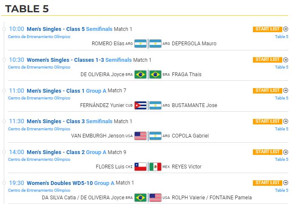The height and width of the screenshot is (204, 295).
Task: Click the Cuba flag next to FERNÁNDEZ Yunier
Action: [x=141, y=105]
